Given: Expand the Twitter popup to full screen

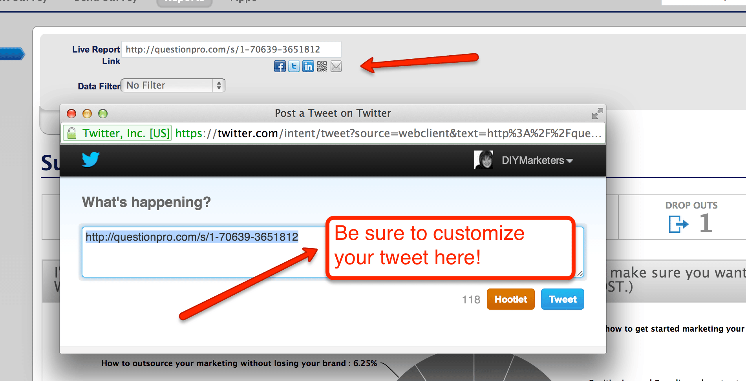Looking at the screenshot, I should click(x=597, y=113).
